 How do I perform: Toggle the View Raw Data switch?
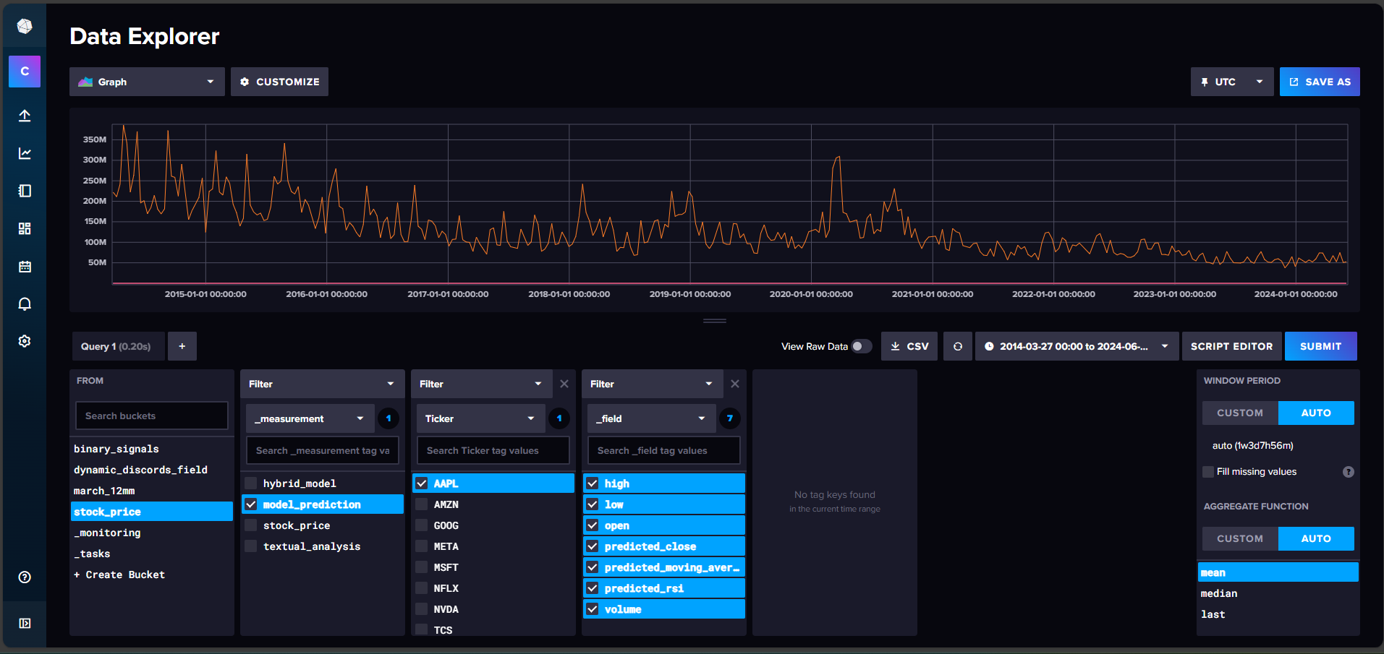[x=861, y=346]
